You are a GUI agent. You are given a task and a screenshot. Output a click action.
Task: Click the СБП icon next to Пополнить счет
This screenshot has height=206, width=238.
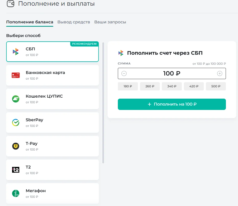(x=121, y=53)
